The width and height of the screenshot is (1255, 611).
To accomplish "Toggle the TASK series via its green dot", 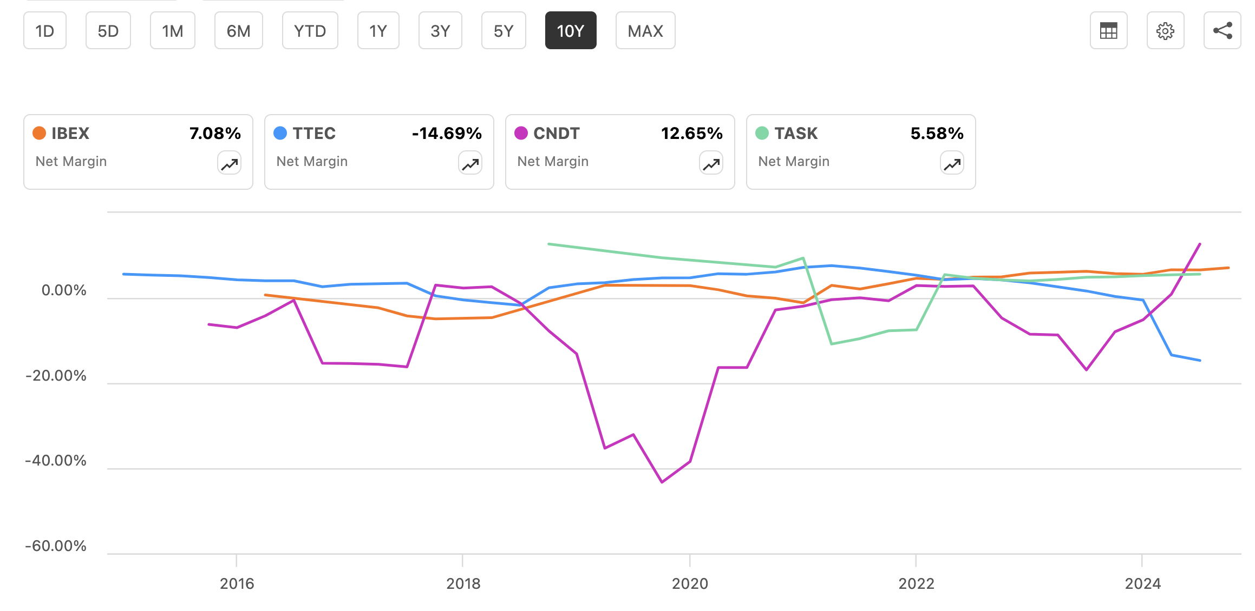I will 761,132.
